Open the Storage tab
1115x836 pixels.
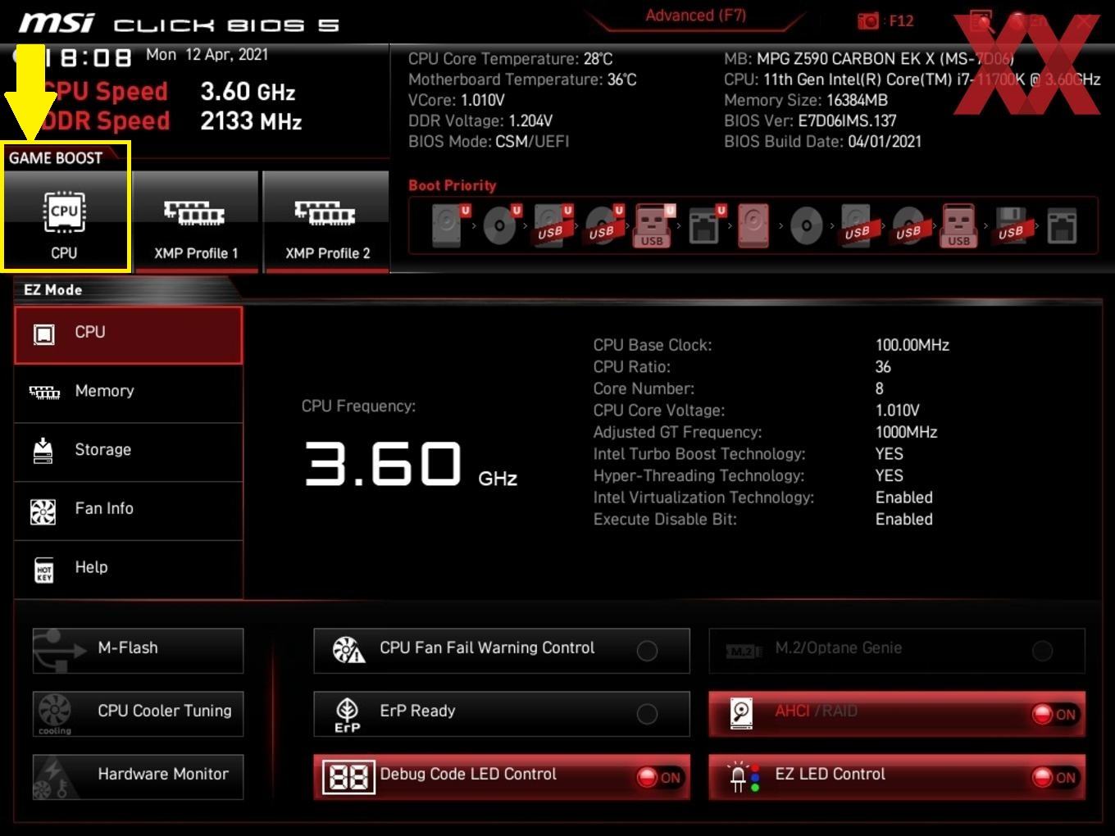point(129,452)
